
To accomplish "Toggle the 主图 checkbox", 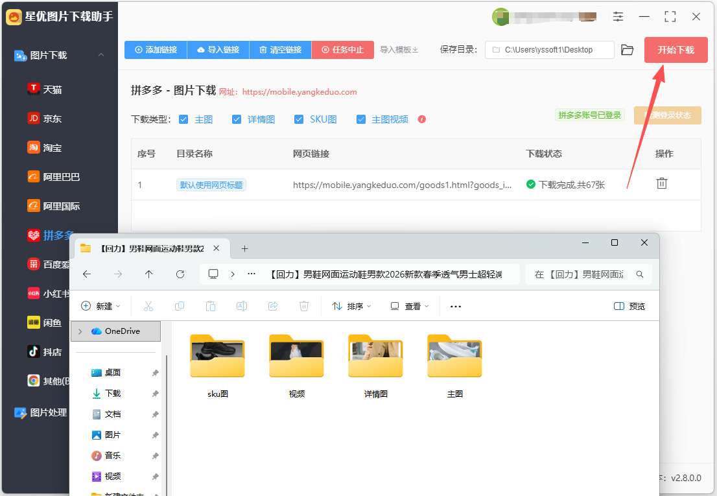I will (183, 119).
